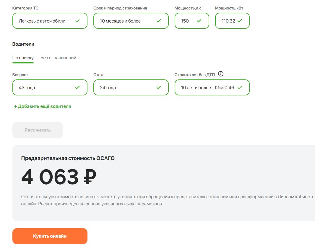Open the Легковые автомобили category dropdown
Screen dimensions: 315x251
click(x=50, y=21)
